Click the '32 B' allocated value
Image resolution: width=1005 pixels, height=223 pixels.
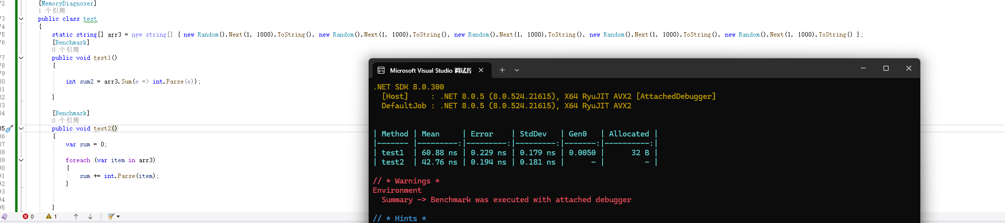pos(640,153)
